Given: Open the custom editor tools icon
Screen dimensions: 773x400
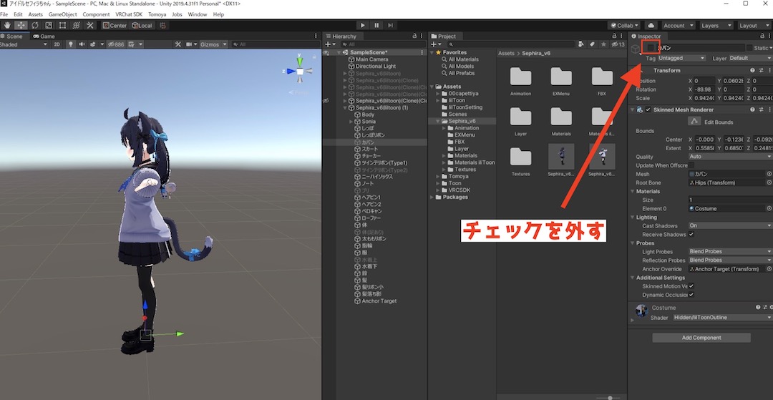Looking at the screenshot, I should 89,25.
